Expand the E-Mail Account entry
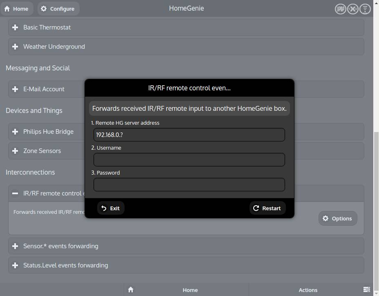The height and width of the screenshot is (296, 379). [47, 89]
